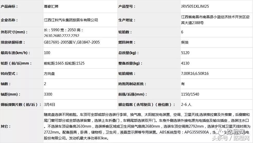Select the tire count value 6
Viewport: 253px width, 143px height.
point(182,32)
